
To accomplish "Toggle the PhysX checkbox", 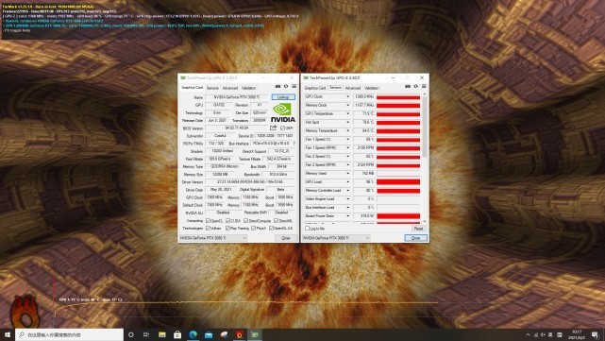I will coord(253,229).
